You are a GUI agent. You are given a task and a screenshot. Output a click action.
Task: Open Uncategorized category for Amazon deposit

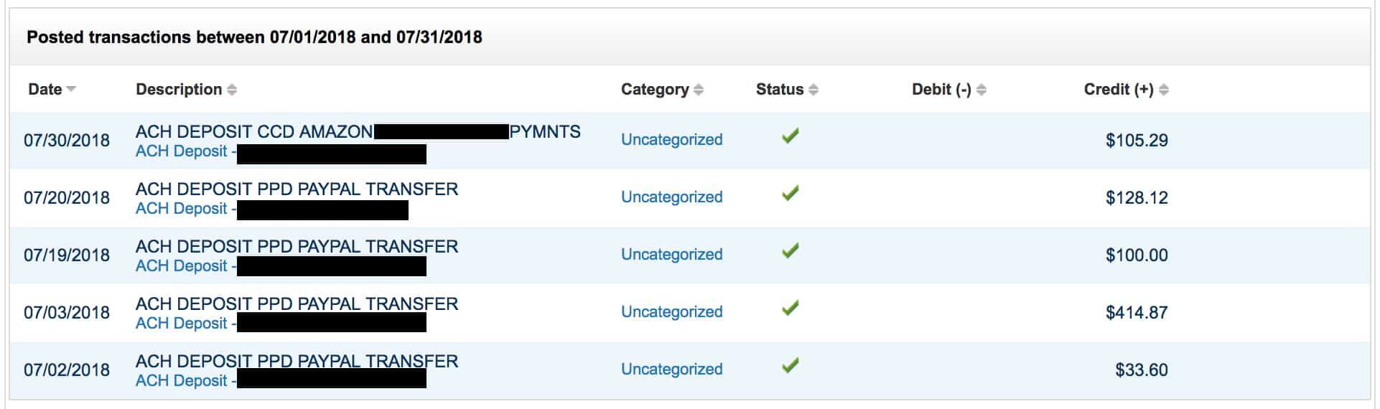click(x=672, y=140)
